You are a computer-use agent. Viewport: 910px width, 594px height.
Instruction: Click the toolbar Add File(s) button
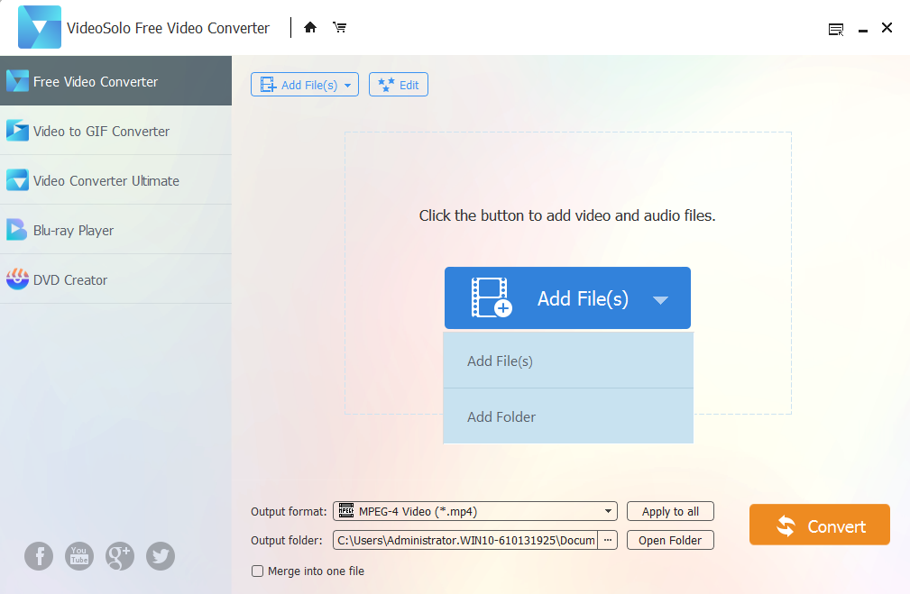point(305,85)
